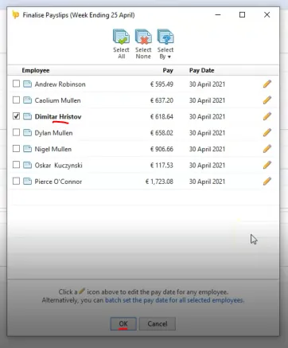The width and height of the screenshot is (288, 348).
Task: Click the € 618.64 pay amount
Action: coord(162,116)
